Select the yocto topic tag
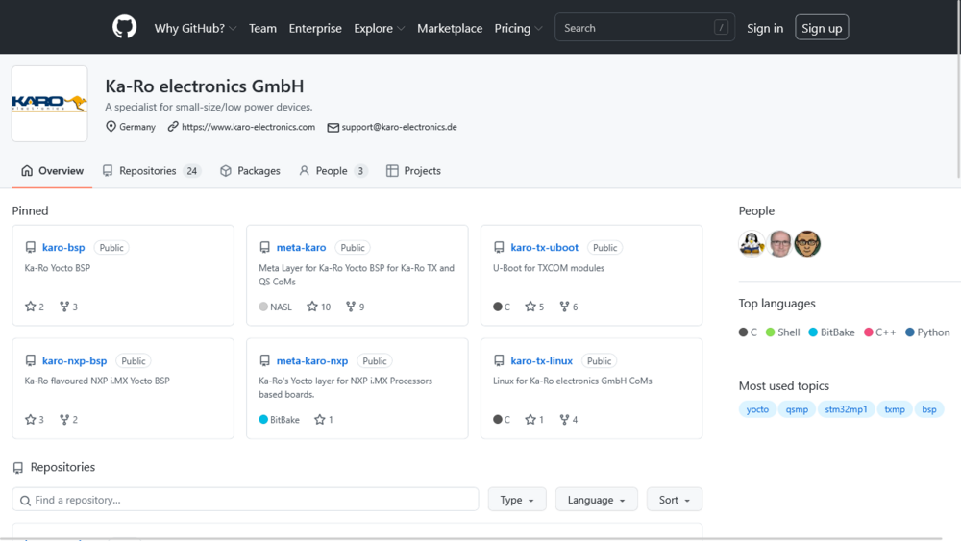This screenshot has width=961, height=541. pyautogui.click(x=757, y=409)
